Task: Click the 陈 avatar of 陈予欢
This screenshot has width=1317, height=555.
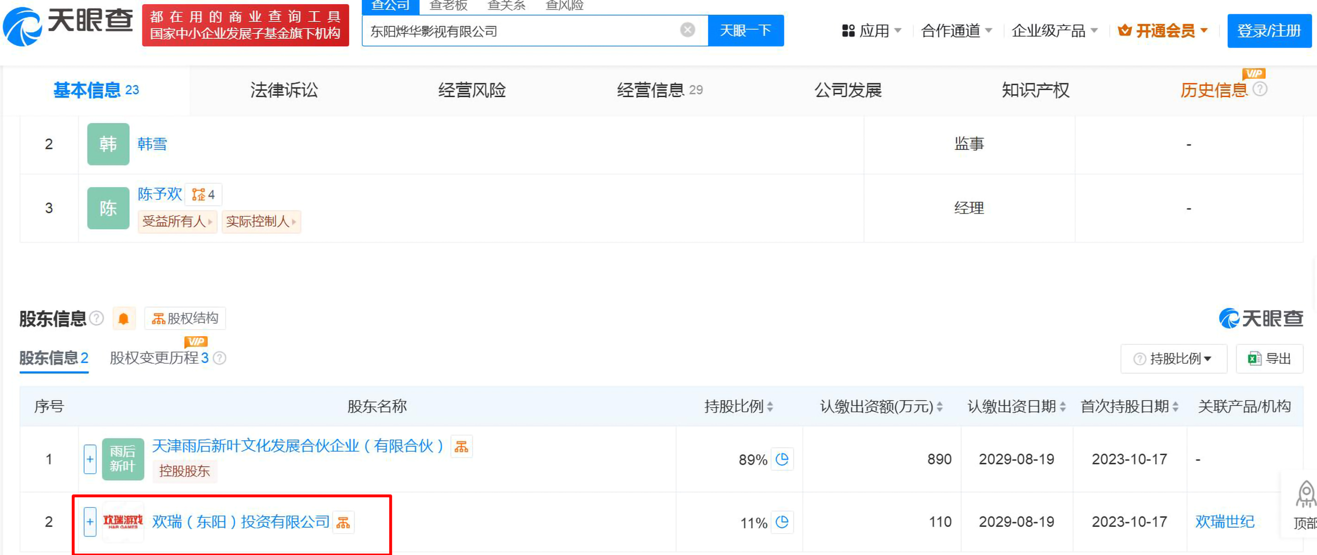Action: tap(108, 208)
